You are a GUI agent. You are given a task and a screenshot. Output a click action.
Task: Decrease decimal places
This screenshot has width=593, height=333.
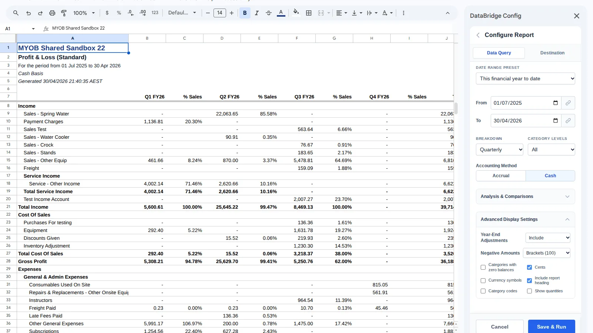[x=131, y=13]
